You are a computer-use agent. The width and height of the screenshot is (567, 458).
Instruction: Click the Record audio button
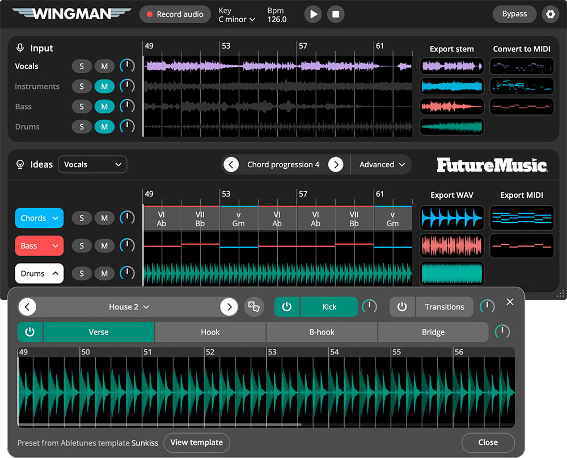(x=175, y=14)
